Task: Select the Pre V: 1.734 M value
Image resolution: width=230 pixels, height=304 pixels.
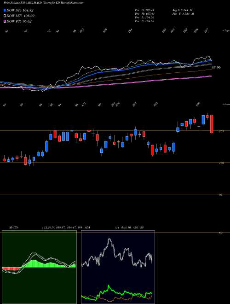Action: [x=183, y=14]
